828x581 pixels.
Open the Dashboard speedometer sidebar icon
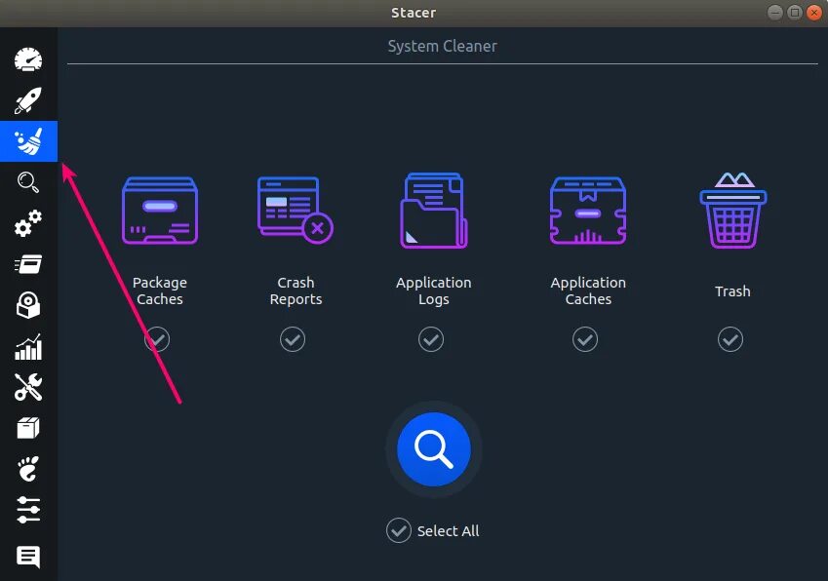pyautogui.click(x=28, y=59)
